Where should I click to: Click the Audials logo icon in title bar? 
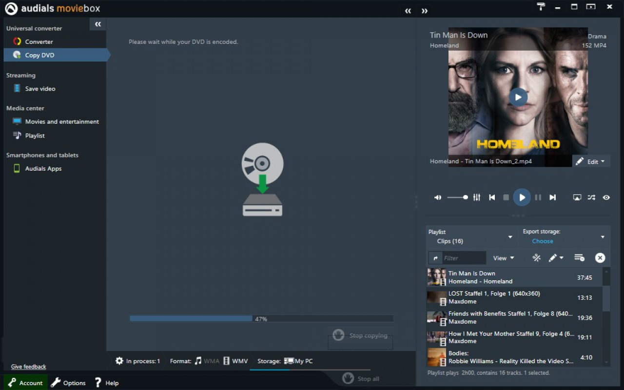pos(11,8)
